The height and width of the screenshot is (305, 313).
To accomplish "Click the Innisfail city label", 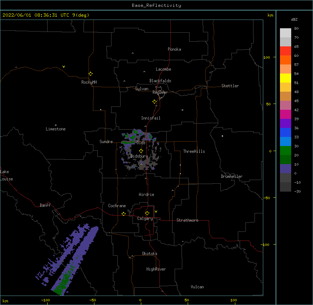I will pos(151,118).
